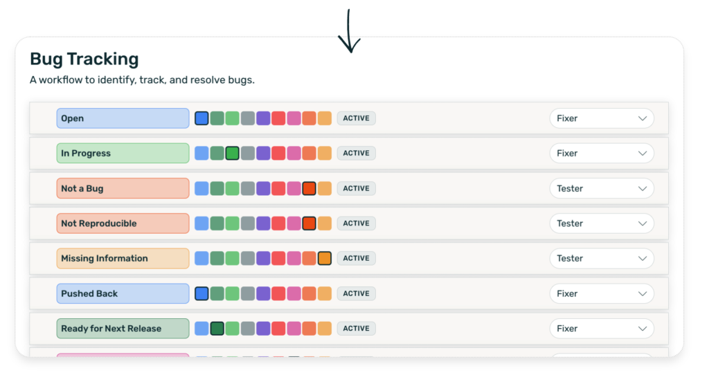Toggle ACTIVE badge on the In Progress row
Viewport: 709px width, 375px height.
[x=356, y=154]
